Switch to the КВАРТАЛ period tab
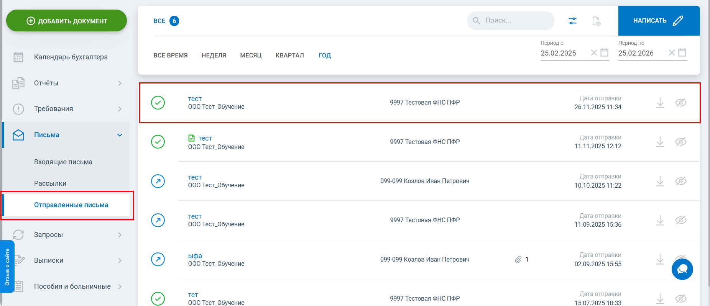The image size is (710, 306). point(289,56)
